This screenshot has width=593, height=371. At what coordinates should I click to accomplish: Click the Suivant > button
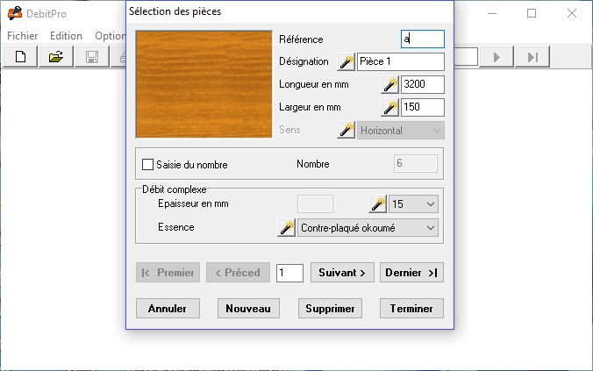pyautogui.click(x=342, y=272)
